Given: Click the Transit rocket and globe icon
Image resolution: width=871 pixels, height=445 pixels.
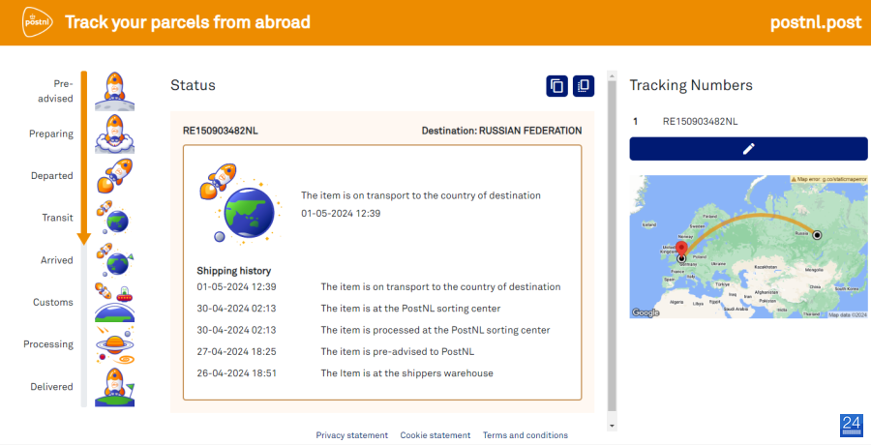Looking at the screenshot, I should pos(113,218).
